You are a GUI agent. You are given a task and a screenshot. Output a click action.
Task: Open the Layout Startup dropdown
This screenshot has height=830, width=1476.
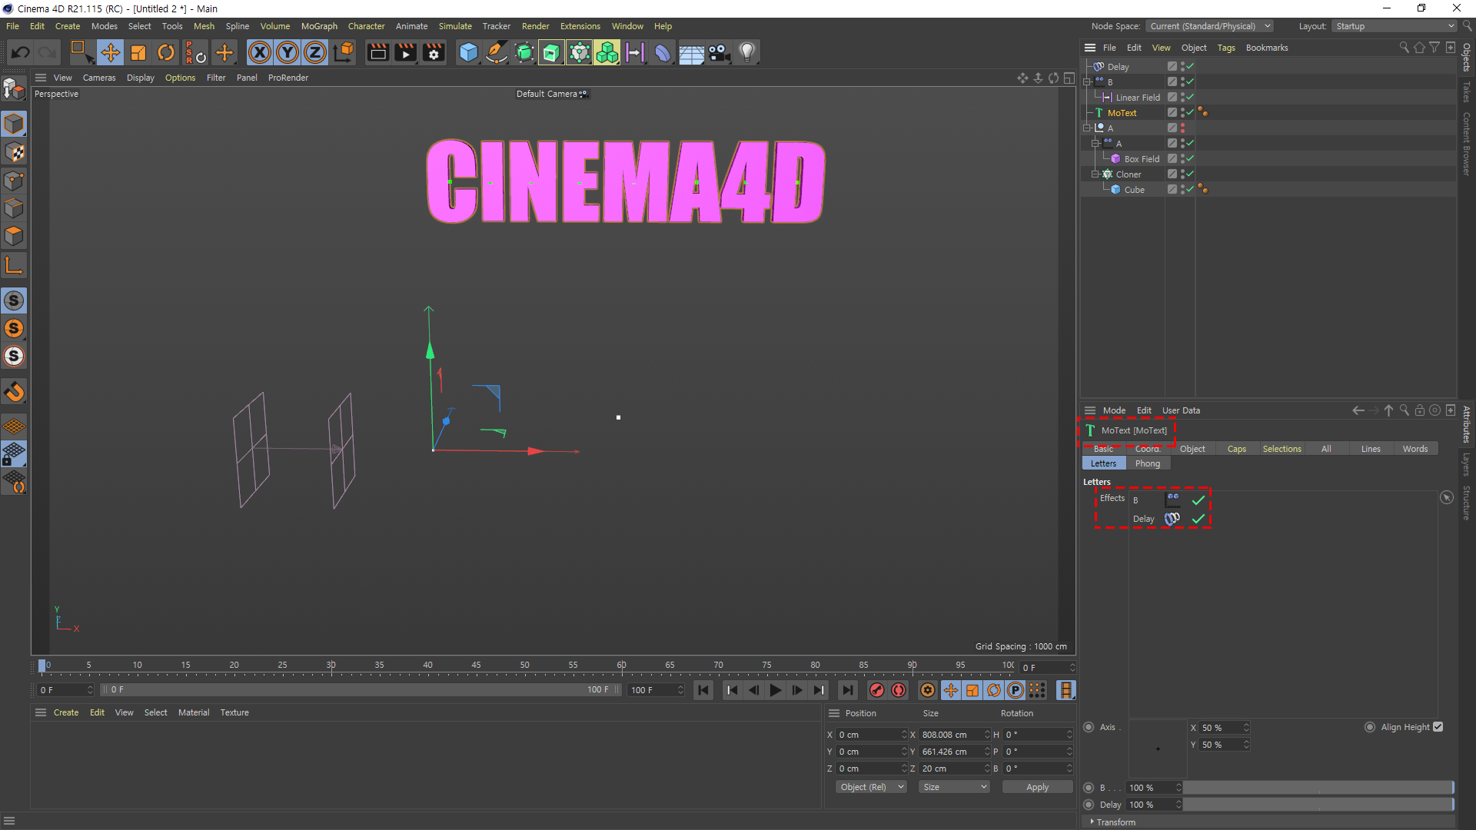click(x=1394, y=26)
